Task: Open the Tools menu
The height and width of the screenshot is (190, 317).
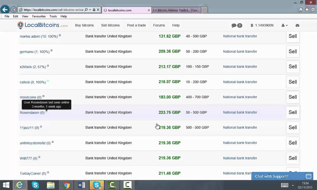Action: pyautogui.click(x=53, y=16)
